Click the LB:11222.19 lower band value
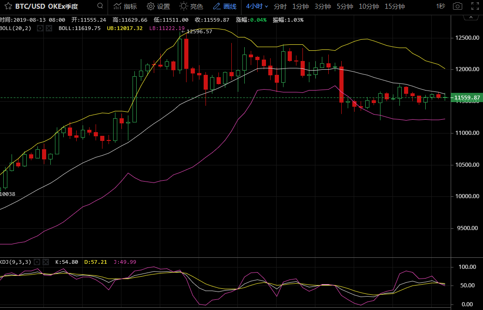This screenshot has height=310, width=483. point(167,28)
